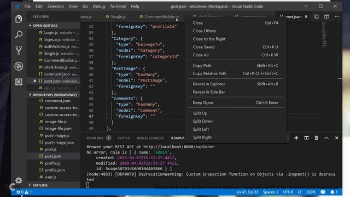Open the Go menu
This screenshot has height=197, width=350.
point(85,6)
